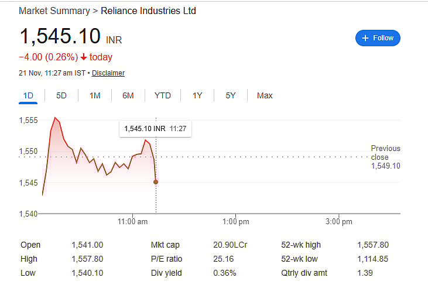428x288 pixels.
Task: Show the Max range chart
Action: [x=265, y=95]
